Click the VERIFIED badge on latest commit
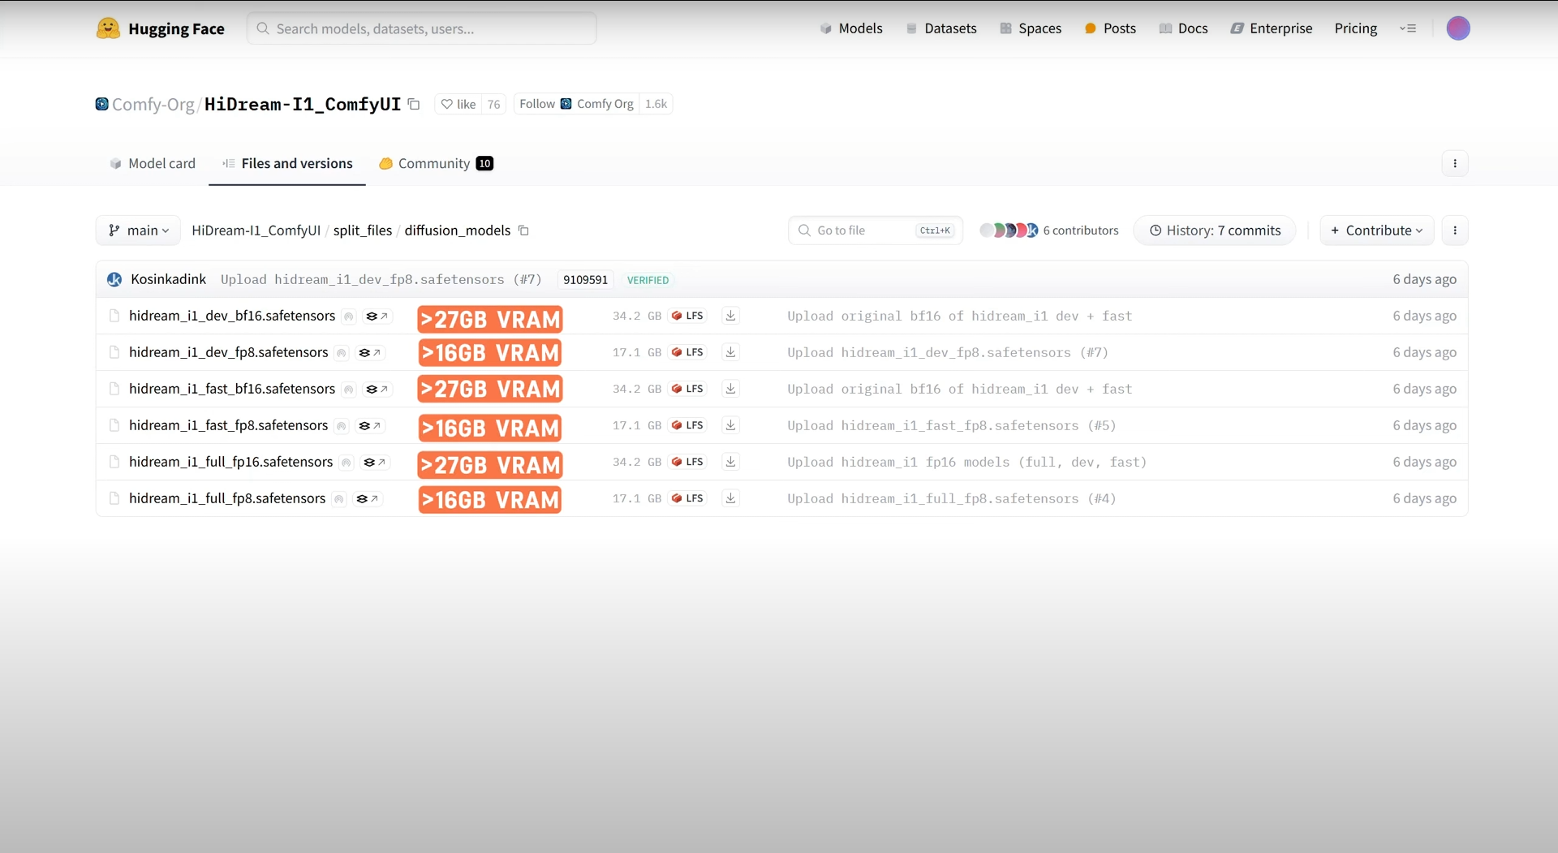Viewport: 1558px width, 853px height. click(648, 280)
